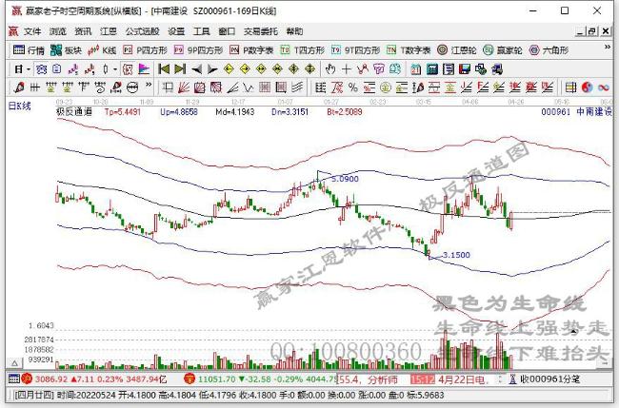Screen dimensions: 619x408
Task: Click the pink flag chart icon
Action: pos(144,69)
